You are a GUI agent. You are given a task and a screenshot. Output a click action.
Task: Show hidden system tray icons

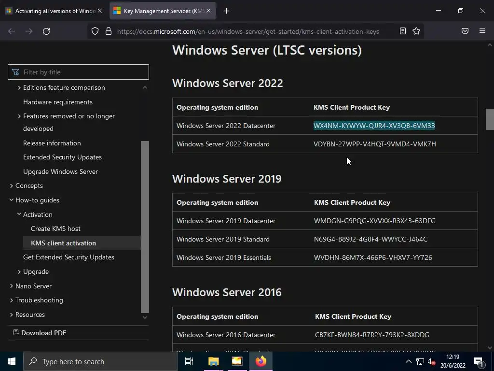(408, 361)
